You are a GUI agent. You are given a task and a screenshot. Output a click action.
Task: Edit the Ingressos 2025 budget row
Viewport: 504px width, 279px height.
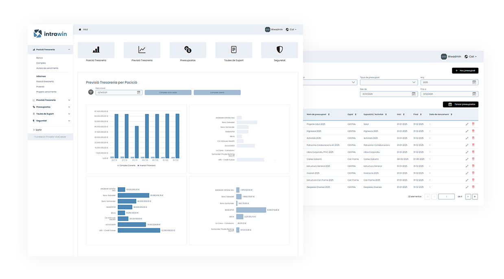[467, 131]
